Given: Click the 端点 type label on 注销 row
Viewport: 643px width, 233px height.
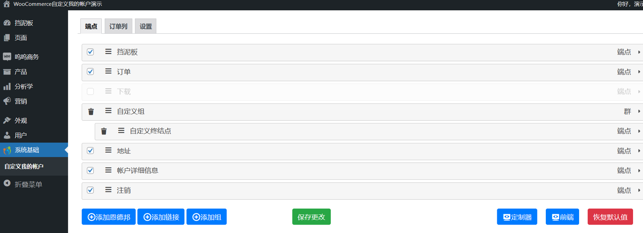Looking at the screenshot, I should click(624, 190).
